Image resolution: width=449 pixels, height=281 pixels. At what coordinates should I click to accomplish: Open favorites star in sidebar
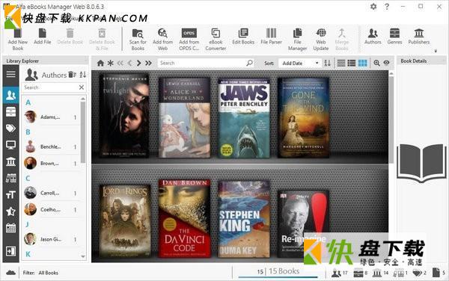(x=11, y=211)
